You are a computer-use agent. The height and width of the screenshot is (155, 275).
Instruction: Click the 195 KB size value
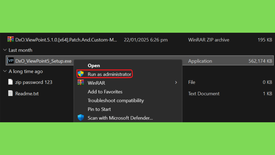pyautogui.click(x=265, y=40)
